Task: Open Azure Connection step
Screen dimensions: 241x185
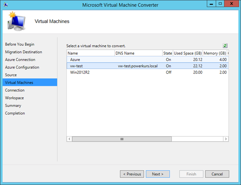Action: (x=20, y=60)
